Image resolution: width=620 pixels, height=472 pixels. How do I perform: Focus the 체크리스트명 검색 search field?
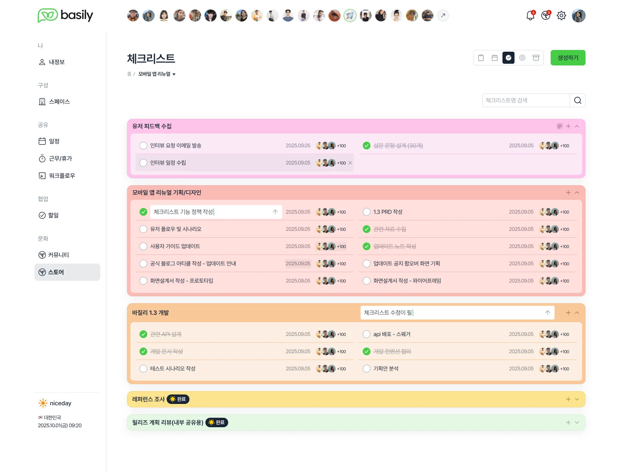526,100
